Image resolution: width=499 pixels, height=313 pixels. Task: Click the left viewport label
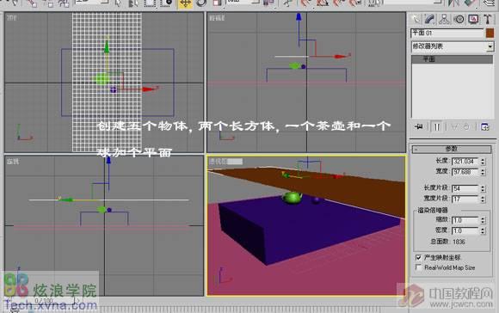coord(13,162)
